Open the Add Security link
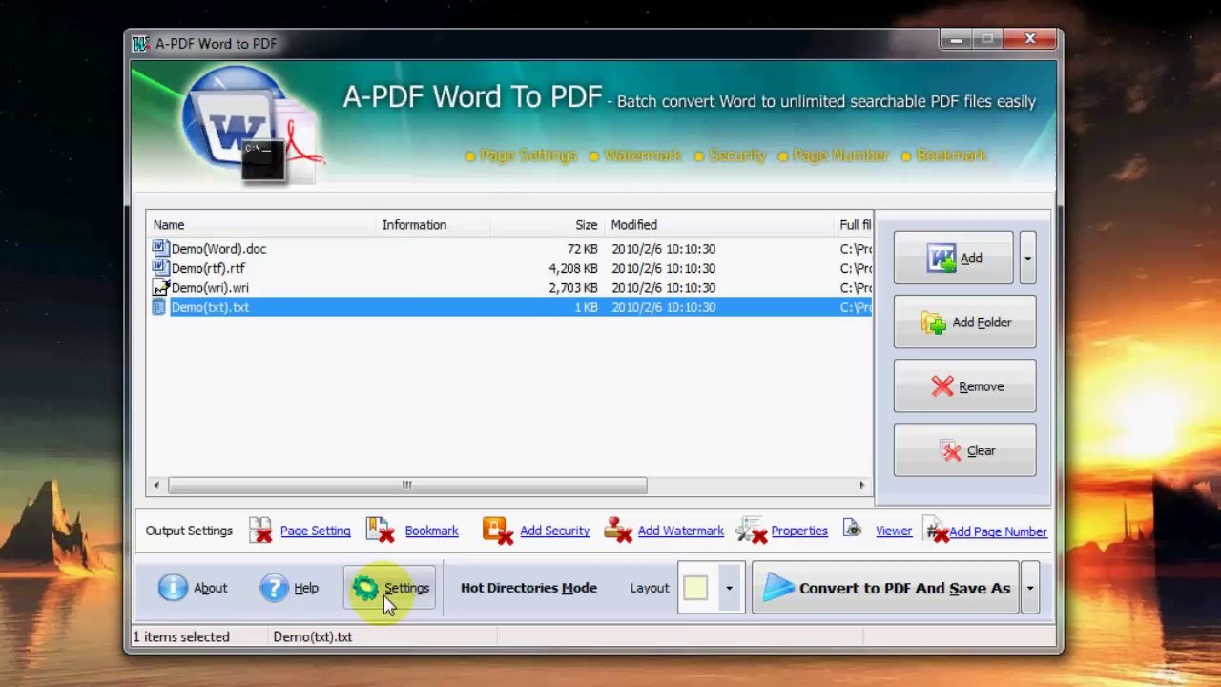 (554, 531)
